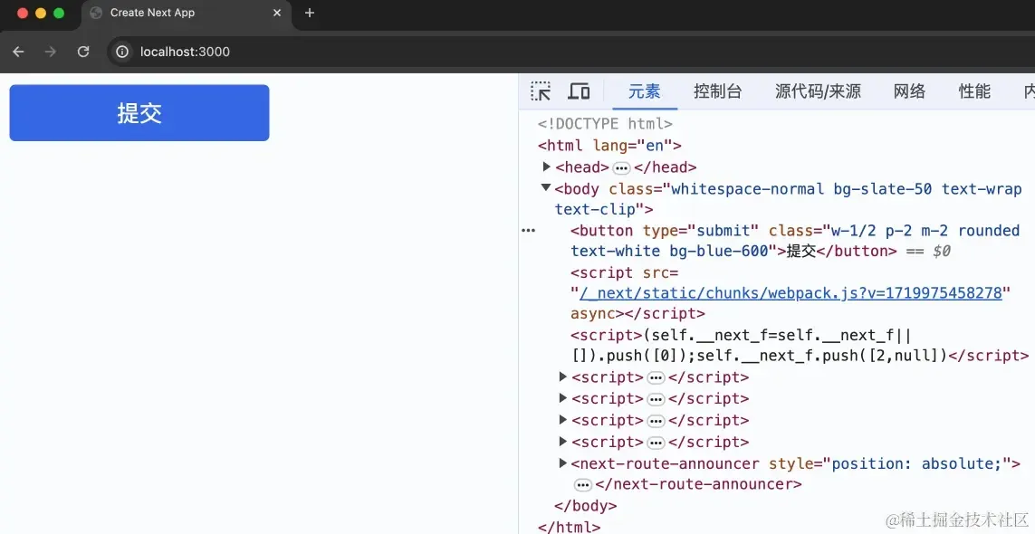Click the browser forward arrow
The width and height of the screenshot is (1035, 534).
point(50,52)
